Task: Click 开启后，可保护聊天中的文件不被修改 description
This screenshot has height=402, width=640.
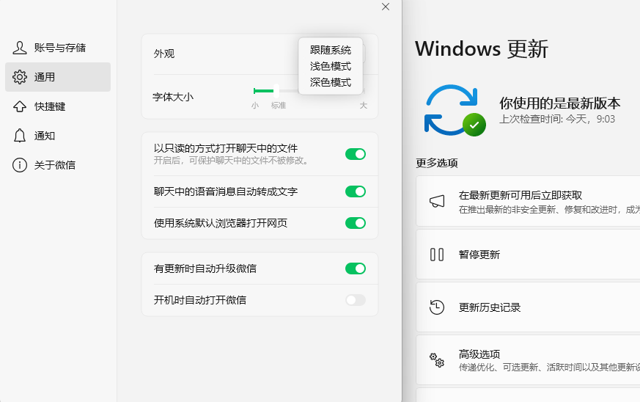Action: click(232, 161)
